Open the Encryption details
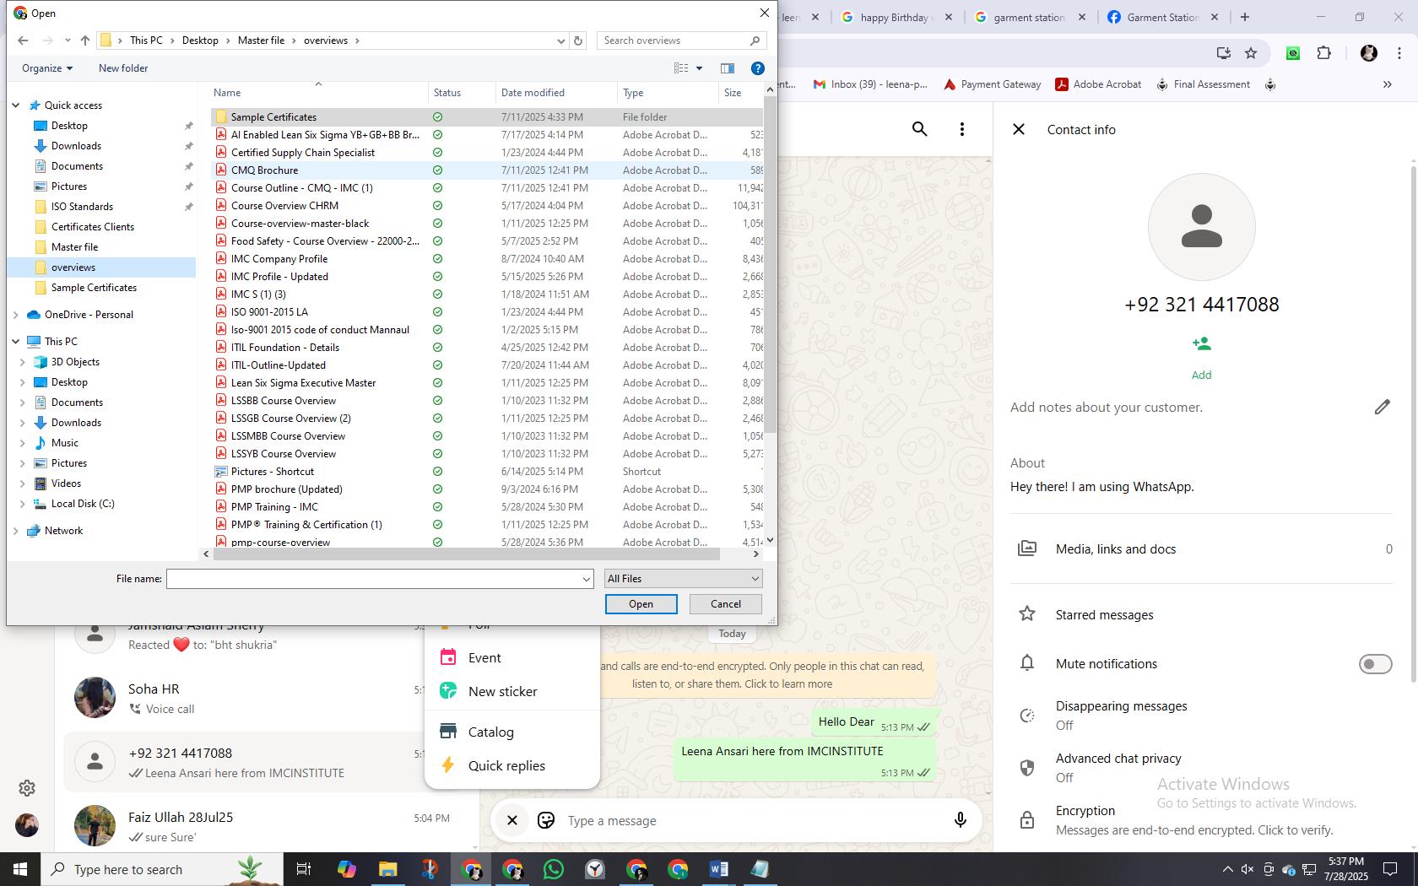The image size is (1418, 886). click(x=1201, y=820)
